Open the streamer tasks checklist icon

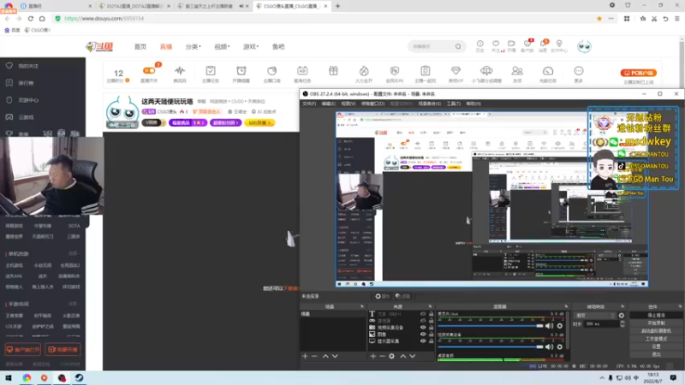click(x=210, y=71)
